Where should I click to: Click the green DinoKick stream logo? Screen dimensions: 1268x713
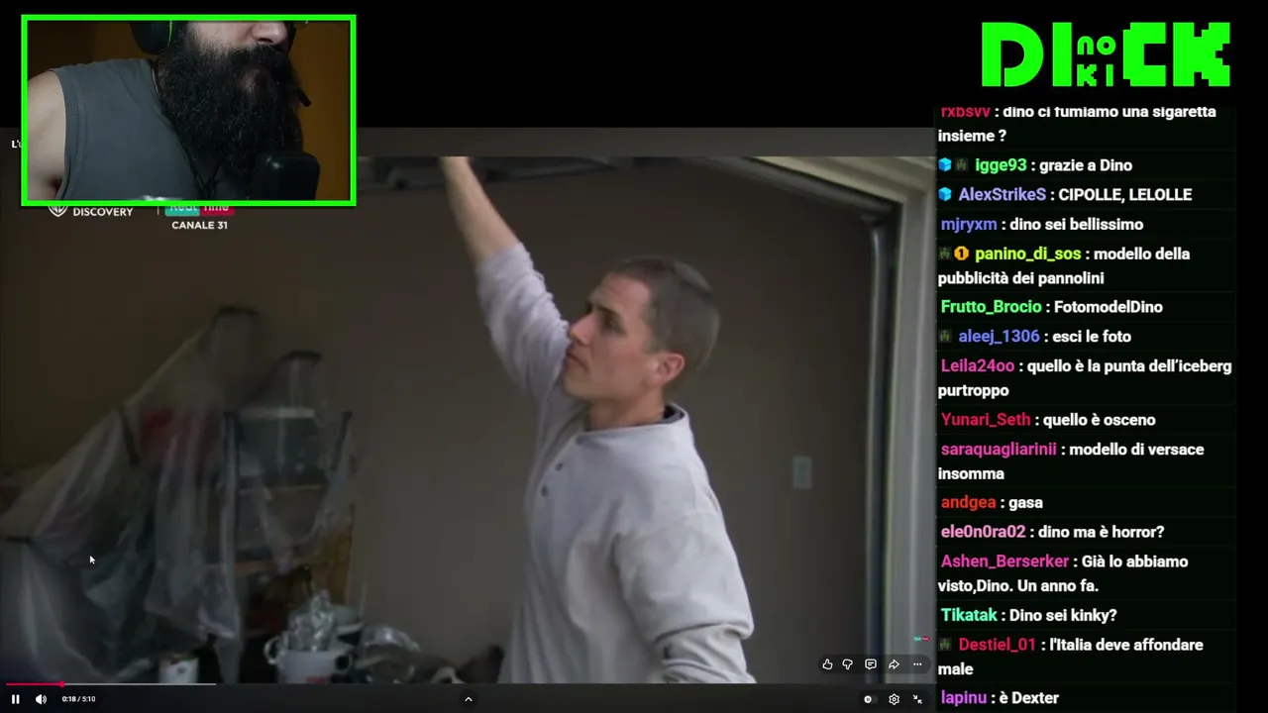(1106, 54)
